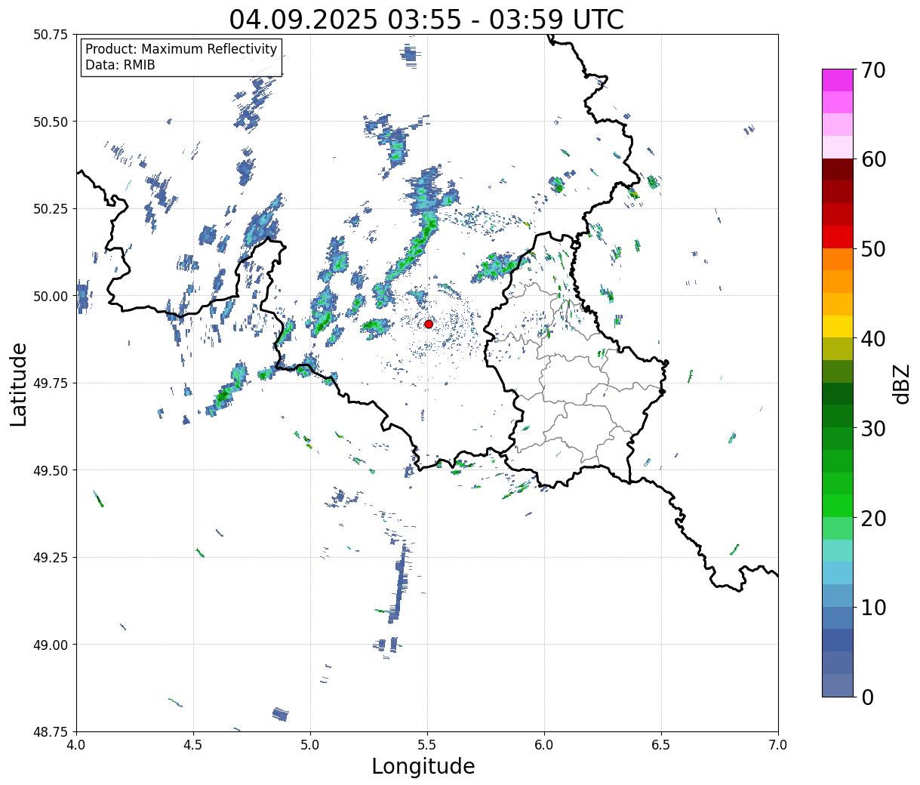Click the magenta swatch at top of colorbar

tap(838, 80)
